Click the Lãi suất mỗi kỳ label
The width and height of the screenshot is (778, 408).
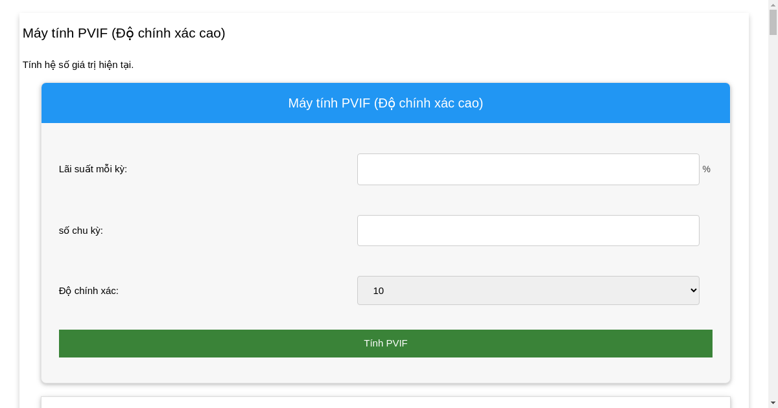click(x=93, y=169)
